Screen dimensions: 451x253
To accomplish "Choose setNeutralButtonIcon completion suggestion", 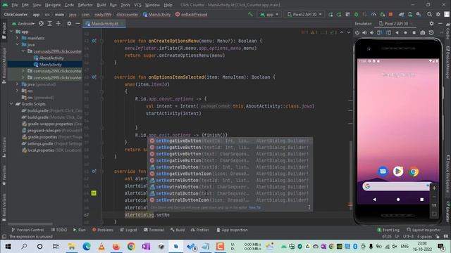I will click(x=230, y=200).
